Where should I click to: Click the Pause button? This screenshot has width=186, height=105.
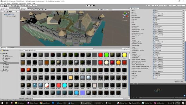tap(91, 6)
